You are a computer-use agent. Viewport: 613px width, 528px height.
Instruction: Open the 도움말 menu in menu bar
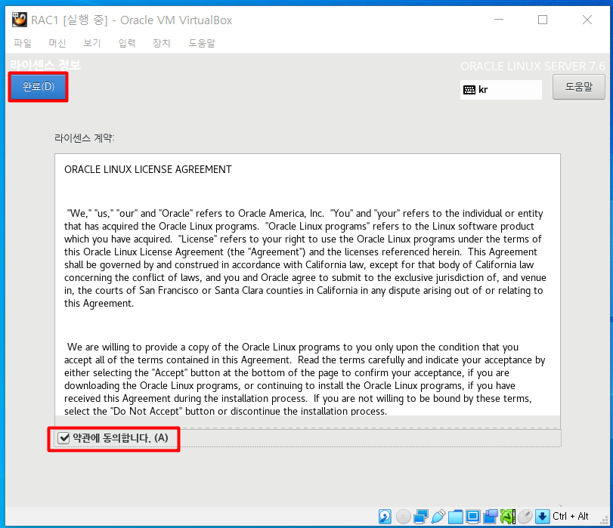pos(202,43)
